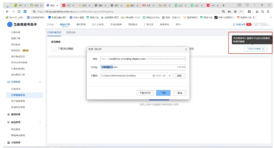Open 打单发货 sub-item in the sidebar
274x148 pixels.
click(x=16, y=89)
